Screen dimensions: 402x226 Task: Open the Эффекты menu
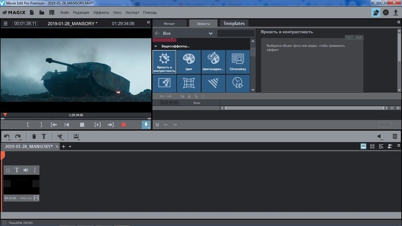[x=101, y=12]
